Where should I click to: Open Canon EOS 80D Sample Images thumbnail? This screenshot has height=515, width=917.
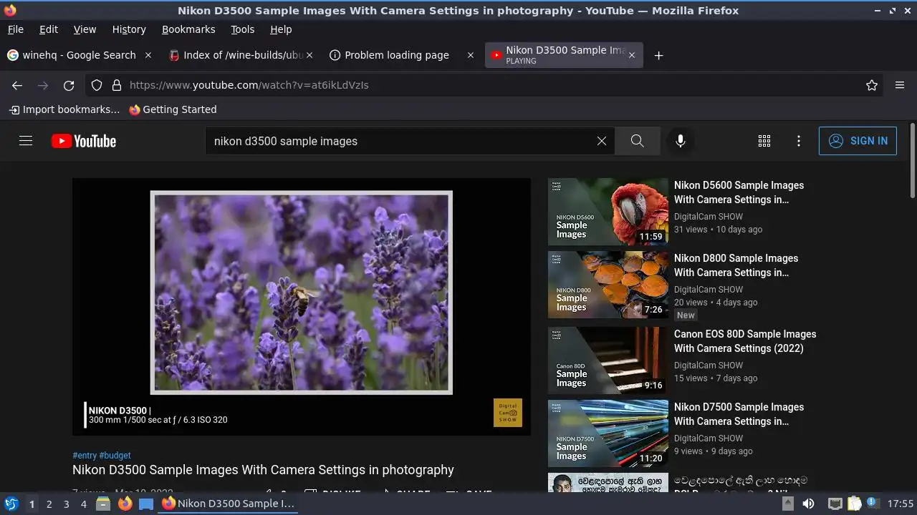click(x=608, y=360)
